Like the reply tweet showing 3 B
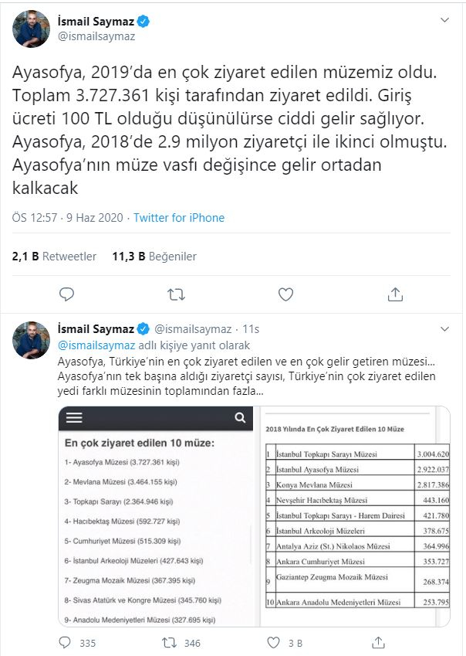Viewport: 466px width, 656px height. (285, 643)
